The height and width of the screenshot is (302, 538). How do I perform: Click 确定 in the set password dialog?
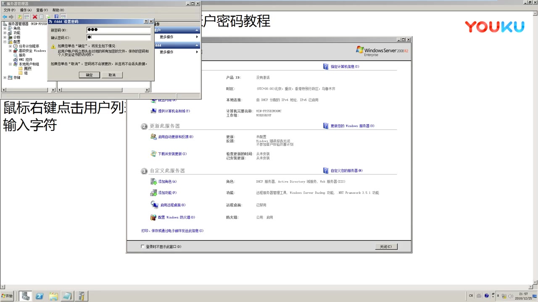pos(89,75)
